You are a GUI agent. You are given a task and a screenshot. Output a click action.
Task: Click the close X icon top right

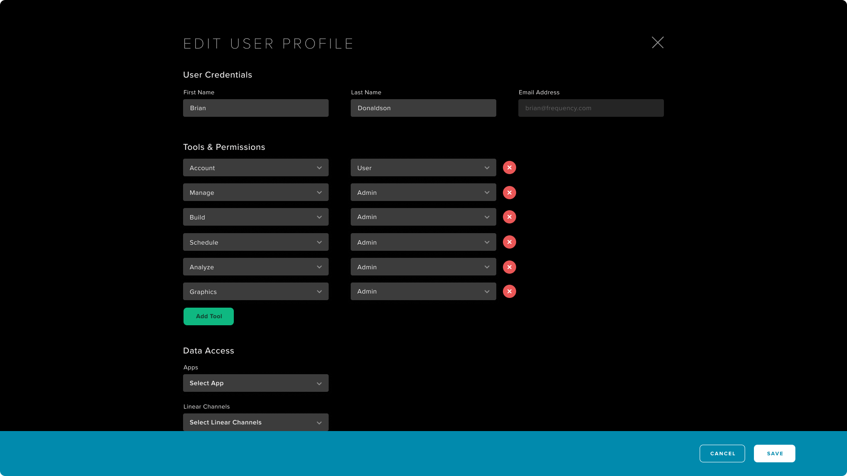coord(657,42)
